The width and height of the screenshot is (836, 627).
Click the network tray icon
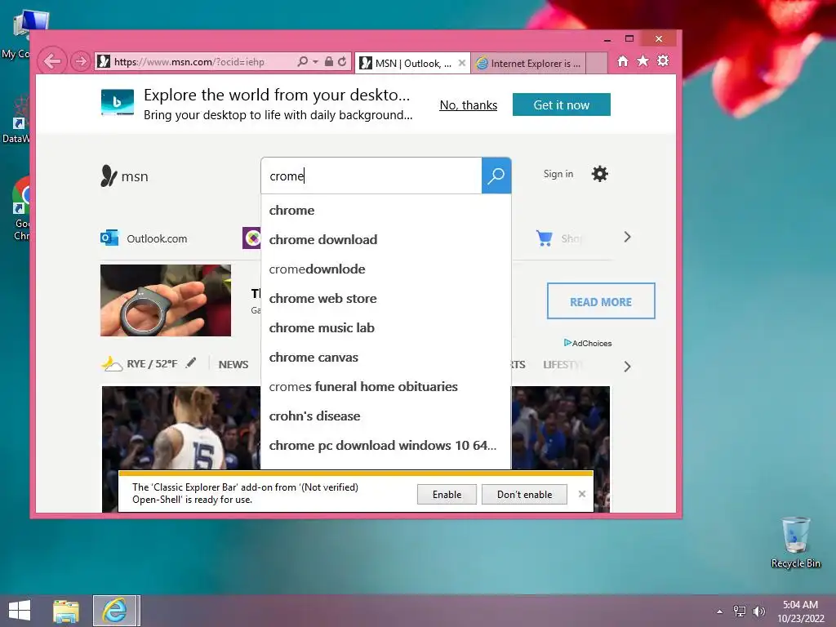740,611
